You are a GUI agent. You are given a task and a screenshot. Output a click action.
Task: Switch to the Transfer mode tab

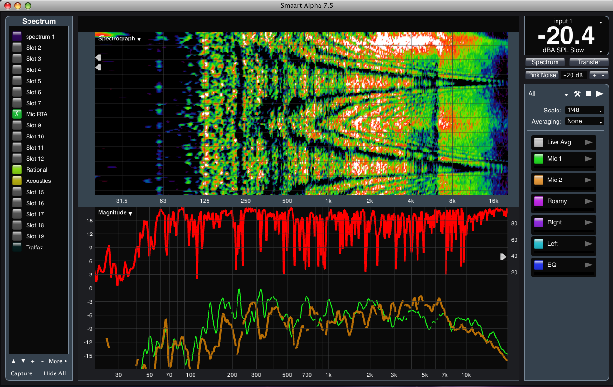click(x=589, y=62)
